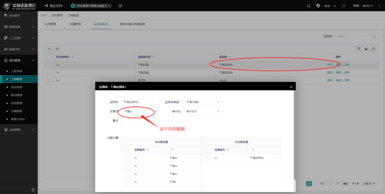
Task: Click the fullscreen toggle icon
Action: (343, 6)
